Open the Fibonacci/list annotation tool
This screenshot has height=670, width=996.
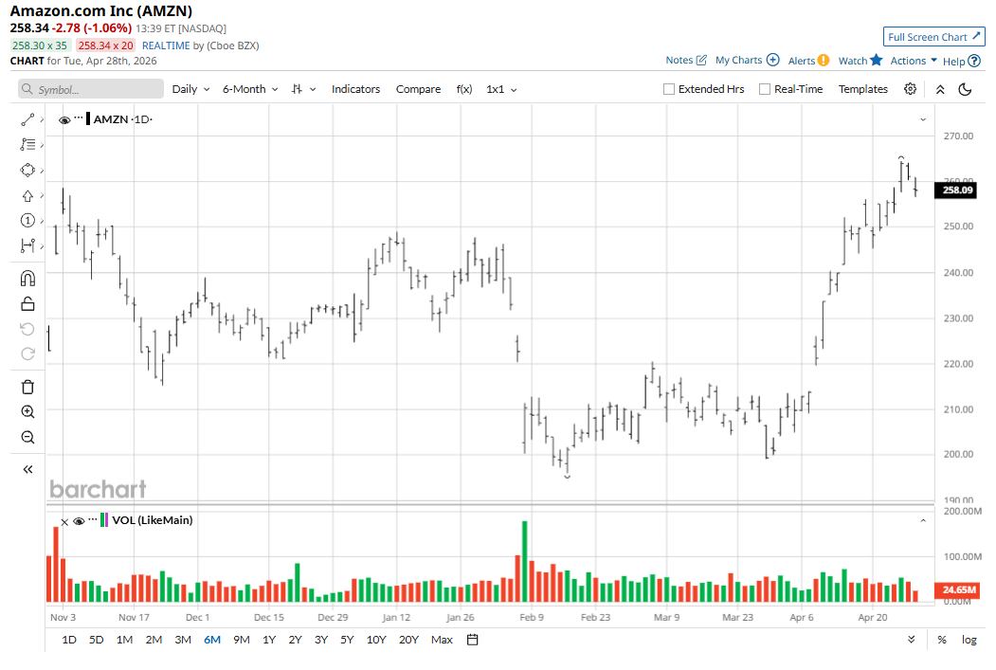(x=27, y=145)
